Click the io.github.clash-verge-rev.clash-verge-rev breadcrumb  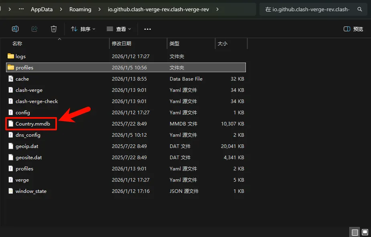(x=158, y=9)
